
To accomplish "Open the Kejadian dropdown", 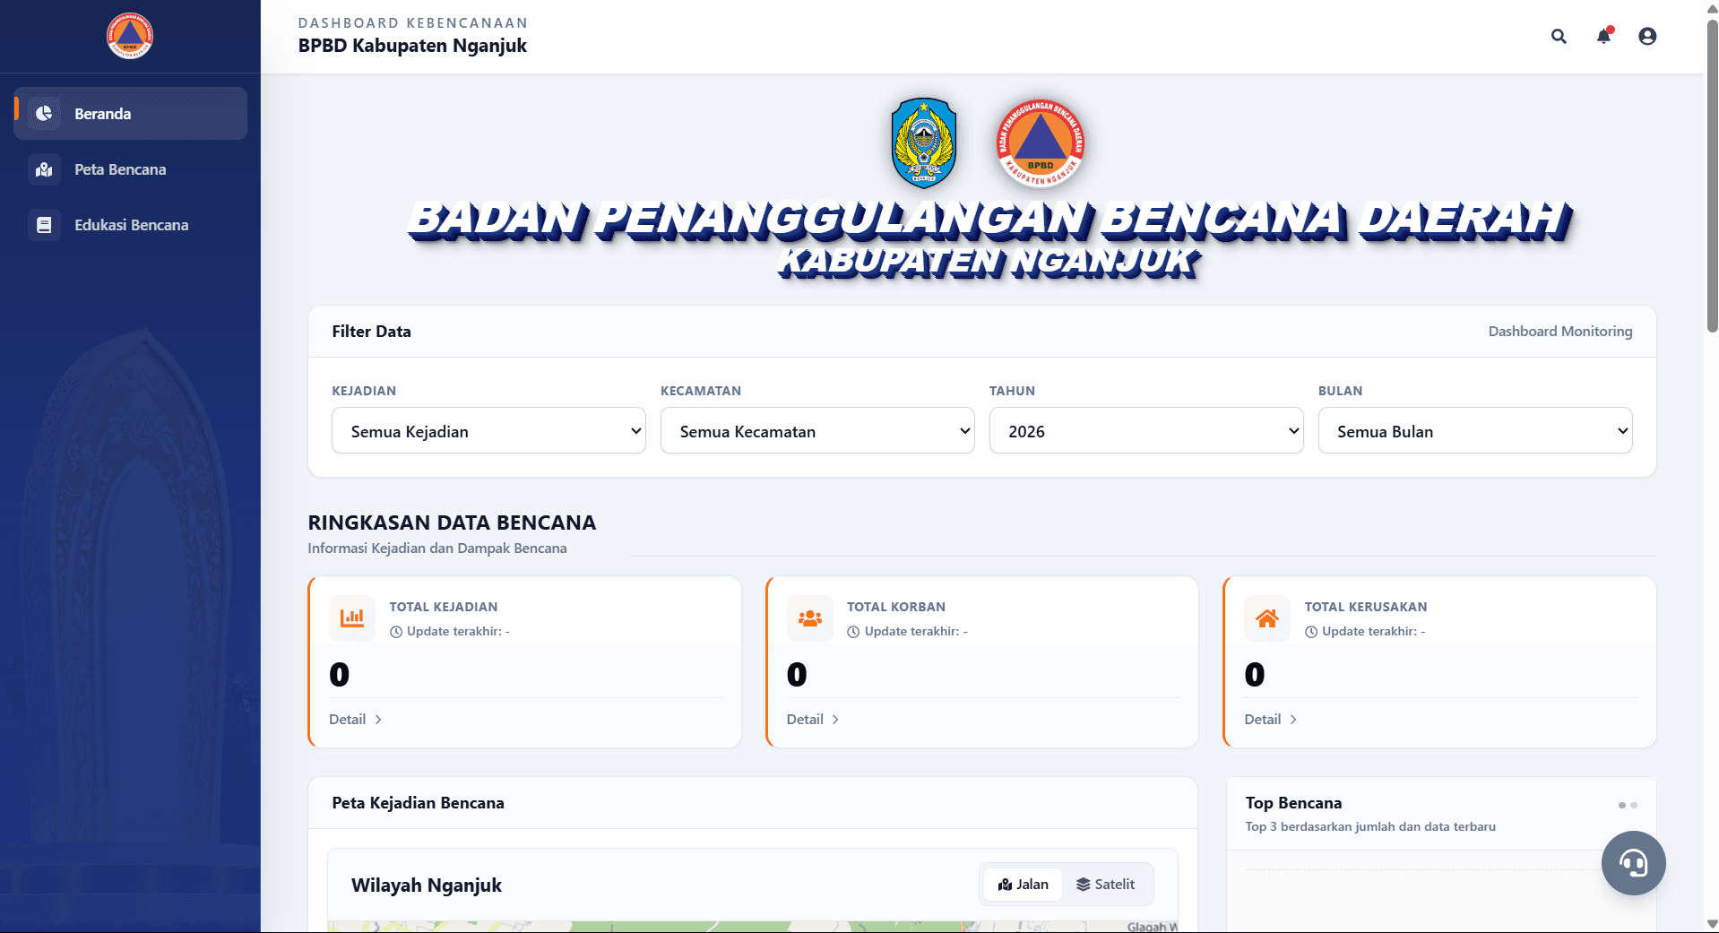I will point(488,431).
